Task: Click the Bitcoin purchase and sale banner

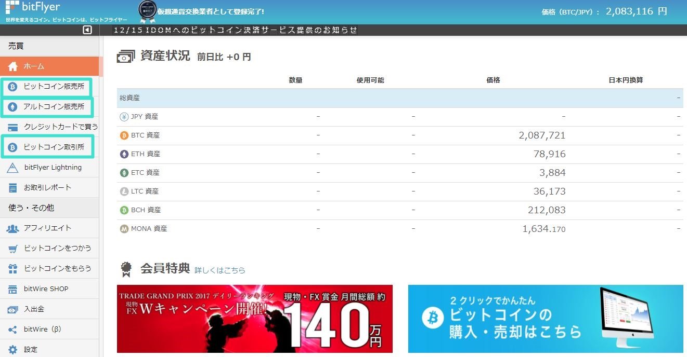Action: tap(545, 319)
